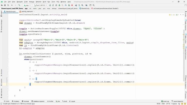
Task: Click the java breadcrumb in navigation bar
Action: [x=40, y=8]
